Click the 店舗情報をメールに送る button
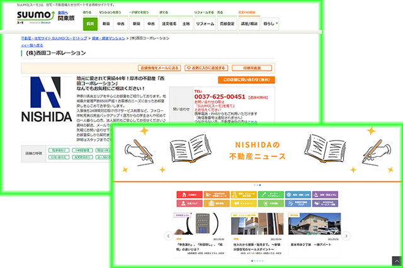The image size is (403, 268). (159, 68)
